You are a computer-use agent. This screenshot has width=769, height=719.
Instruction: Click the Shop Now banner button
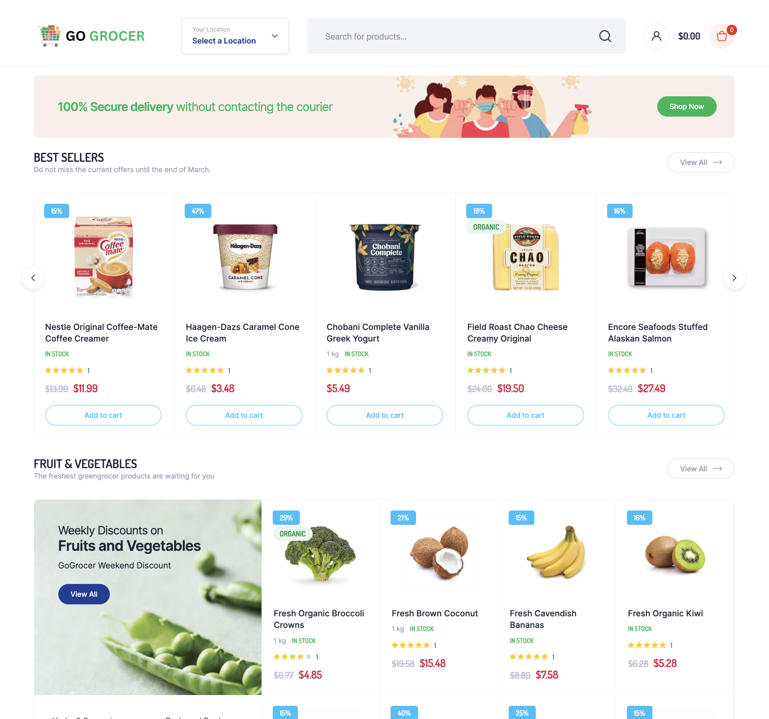(686, 107)
